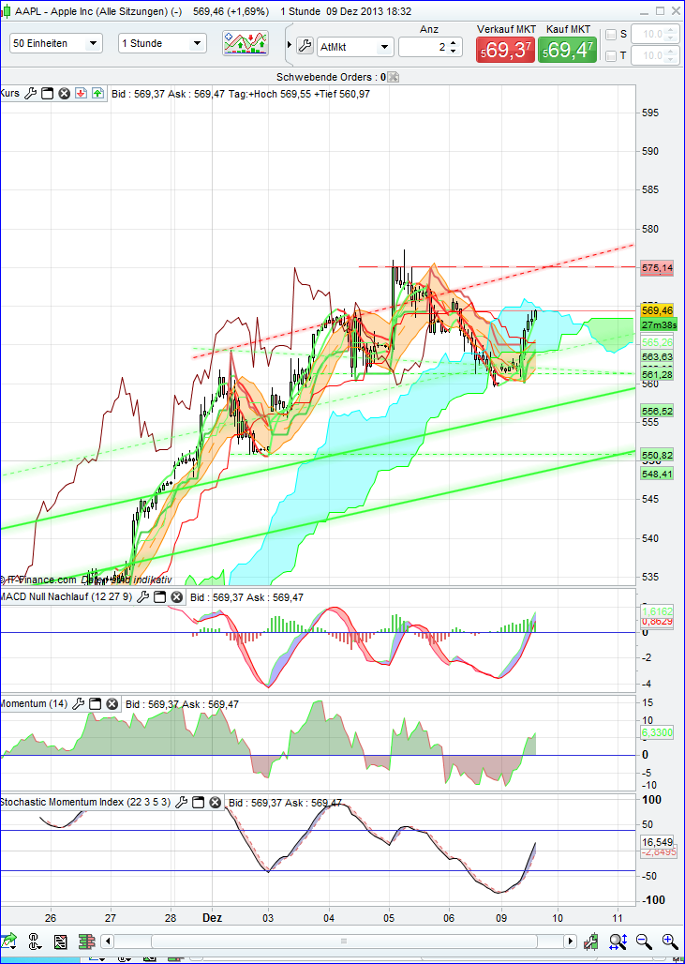Screen dimensions: 685x964
Task: Open the 50 Einheiten dropdown
Action: (x=56, y=43)
